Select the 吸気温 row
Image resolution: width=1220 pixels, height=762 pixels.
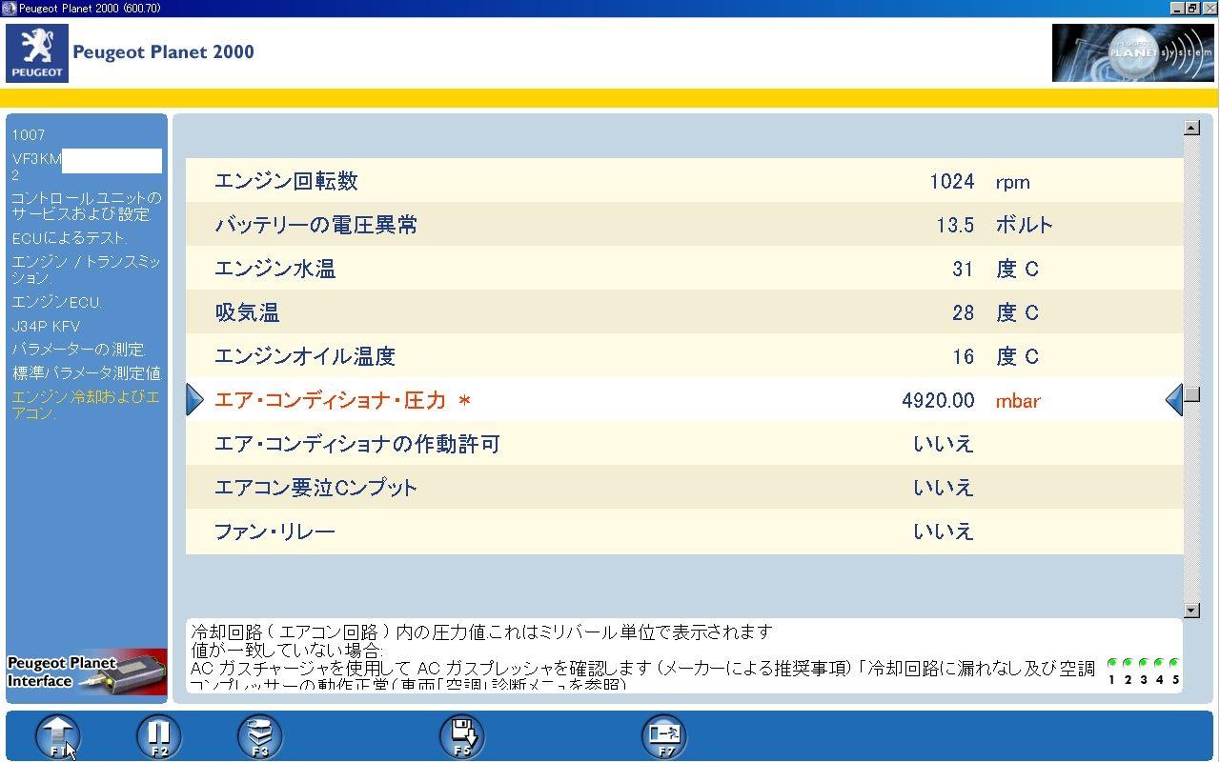pyautogui.click(x=684, y=312)
